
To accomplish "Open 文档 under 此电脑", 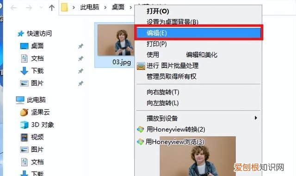I will [x=37, y=162].
